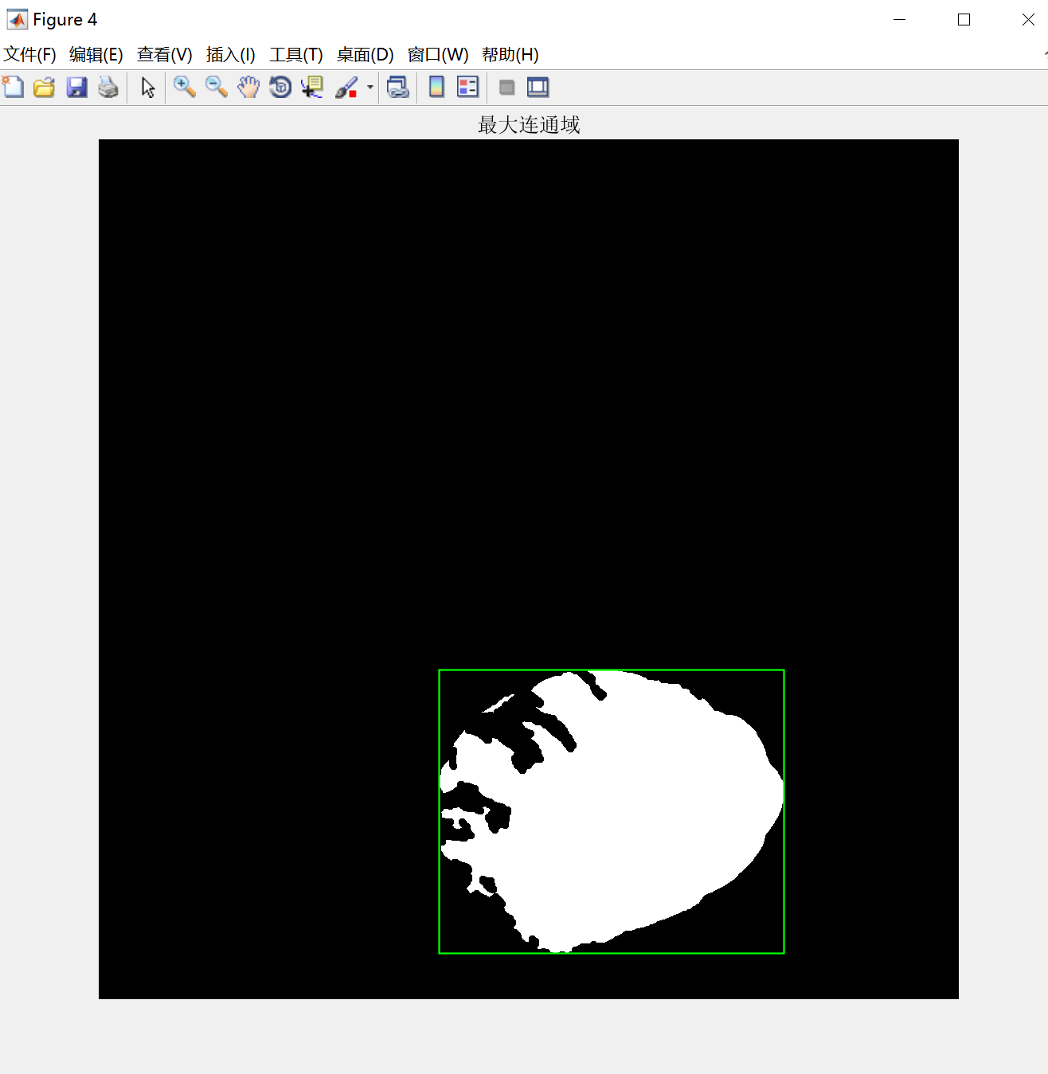Open the 插入(I) menu

pyautogui.click(x=230, y=55)
